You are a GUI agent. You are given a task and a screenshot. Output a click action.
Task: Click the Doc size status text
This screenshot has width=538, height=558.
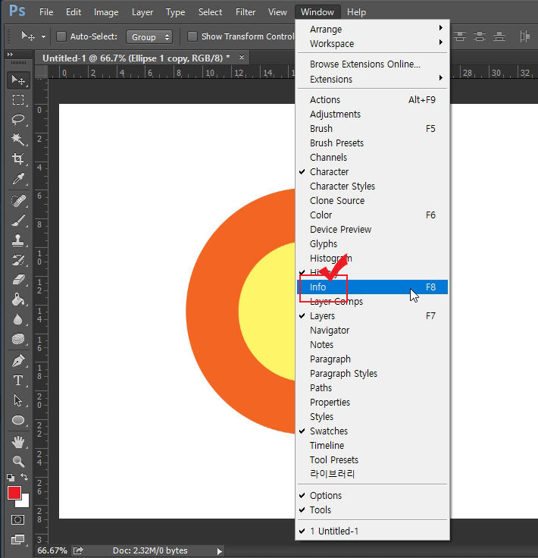click(150, 550)
